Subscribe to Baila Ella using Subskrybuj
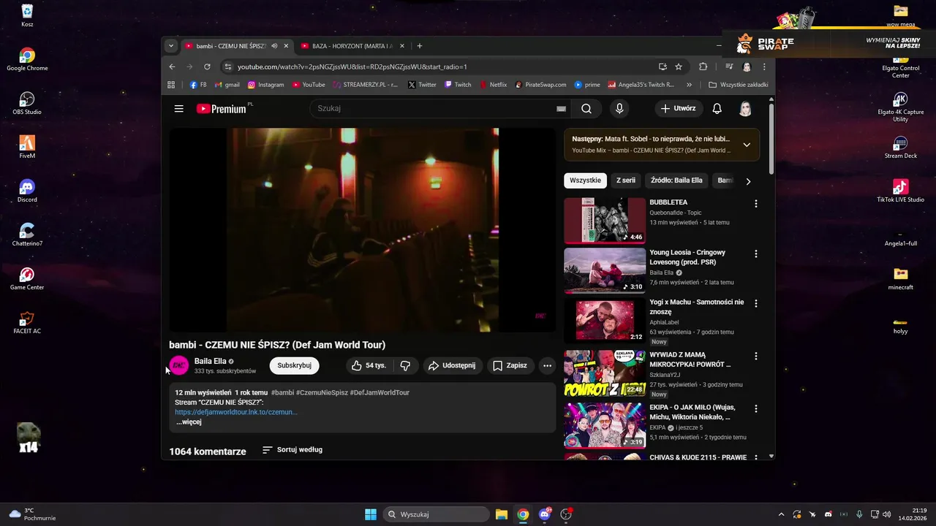Screen dimensions: 936x526 [x=294, y=365]
